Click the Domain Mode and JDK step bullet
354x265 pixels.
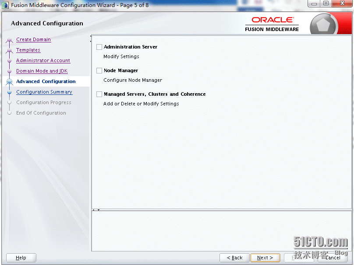pyautogui.click(x=10, y=71)
